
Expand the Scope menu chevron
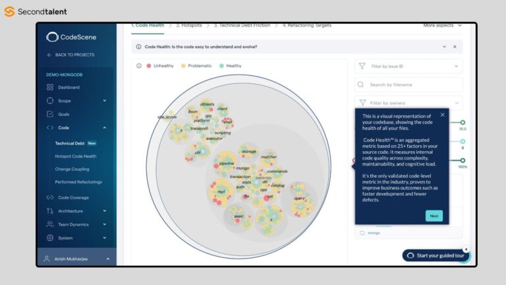pos(105,101)
